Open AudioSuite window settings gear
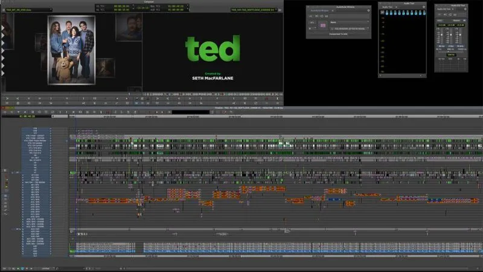483x272 pixels. pyautogui.click(x=368, y=10)
